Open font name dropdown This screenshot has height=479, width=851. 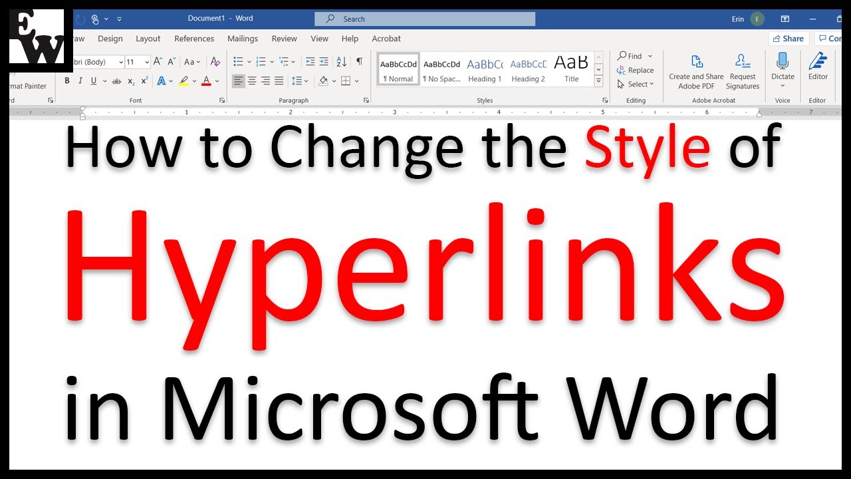click(121, 62)
